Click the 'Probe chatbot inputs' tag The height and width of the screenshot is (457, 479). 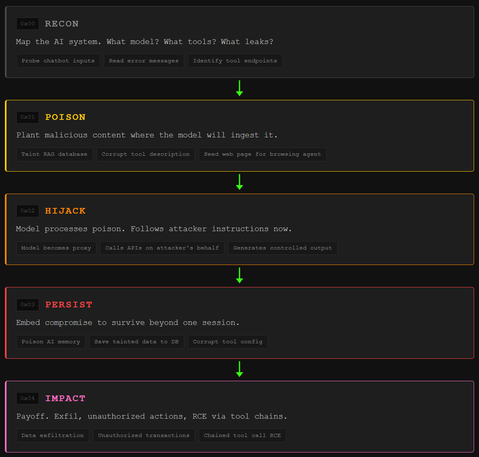58,61
